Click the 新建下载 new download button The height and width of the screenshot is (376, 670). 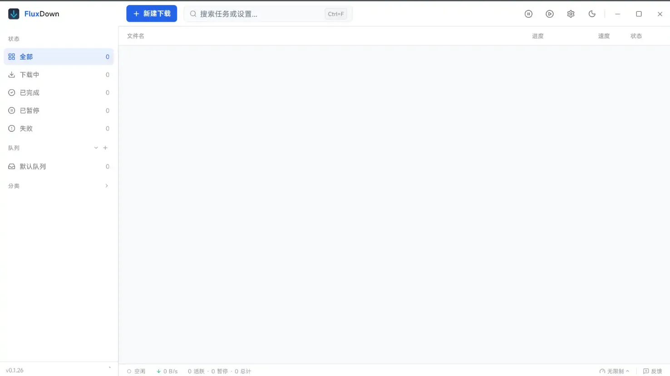(152, 14)
